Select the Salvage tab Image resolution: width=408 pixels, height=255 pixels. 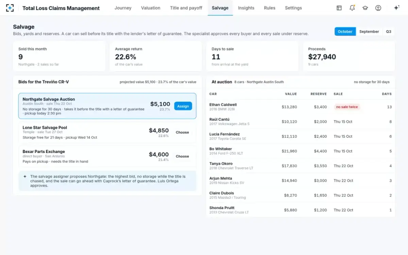pyautogui.click(x=220, y=8)
